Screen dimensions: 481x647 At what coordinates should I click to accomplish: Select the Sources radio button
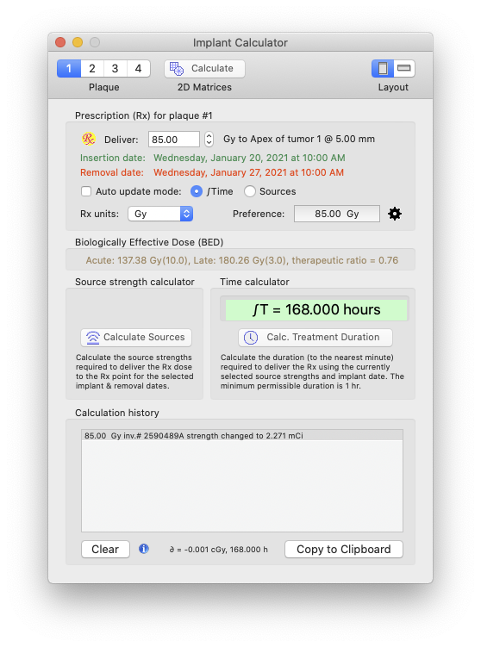249,191
